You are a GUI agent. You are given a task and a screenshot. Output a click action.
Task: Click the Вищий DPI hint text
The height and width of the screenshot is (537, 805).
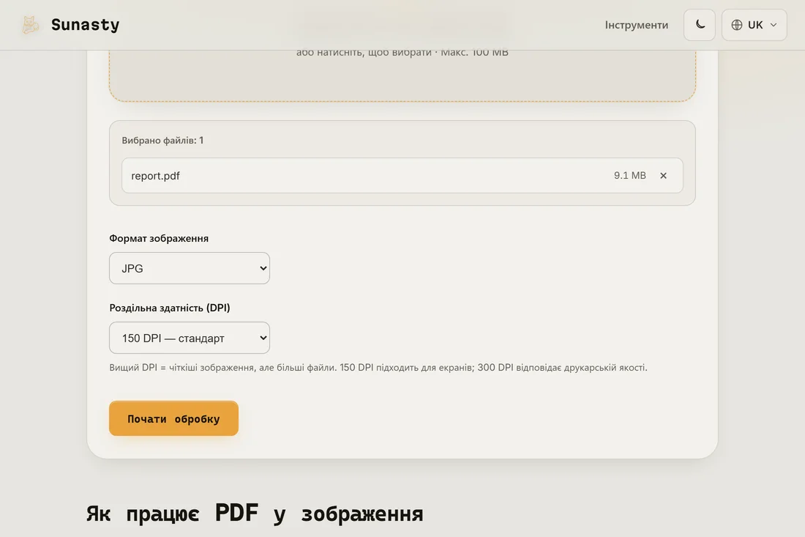click(x=378, y=368)
